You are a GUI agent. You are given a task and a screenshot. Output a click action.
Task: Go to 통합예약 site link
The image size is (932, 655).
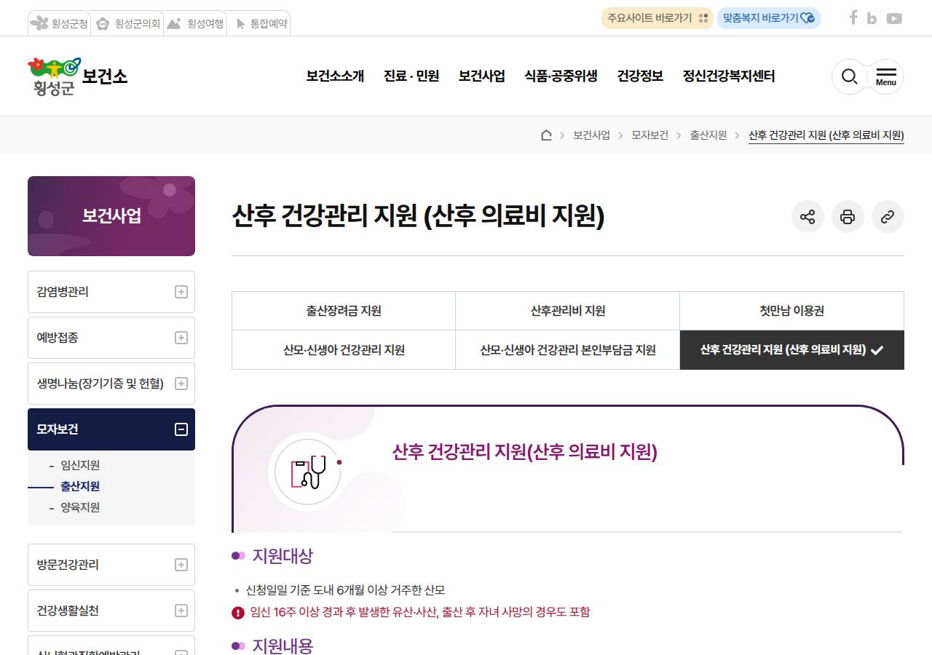coord(258,23)
